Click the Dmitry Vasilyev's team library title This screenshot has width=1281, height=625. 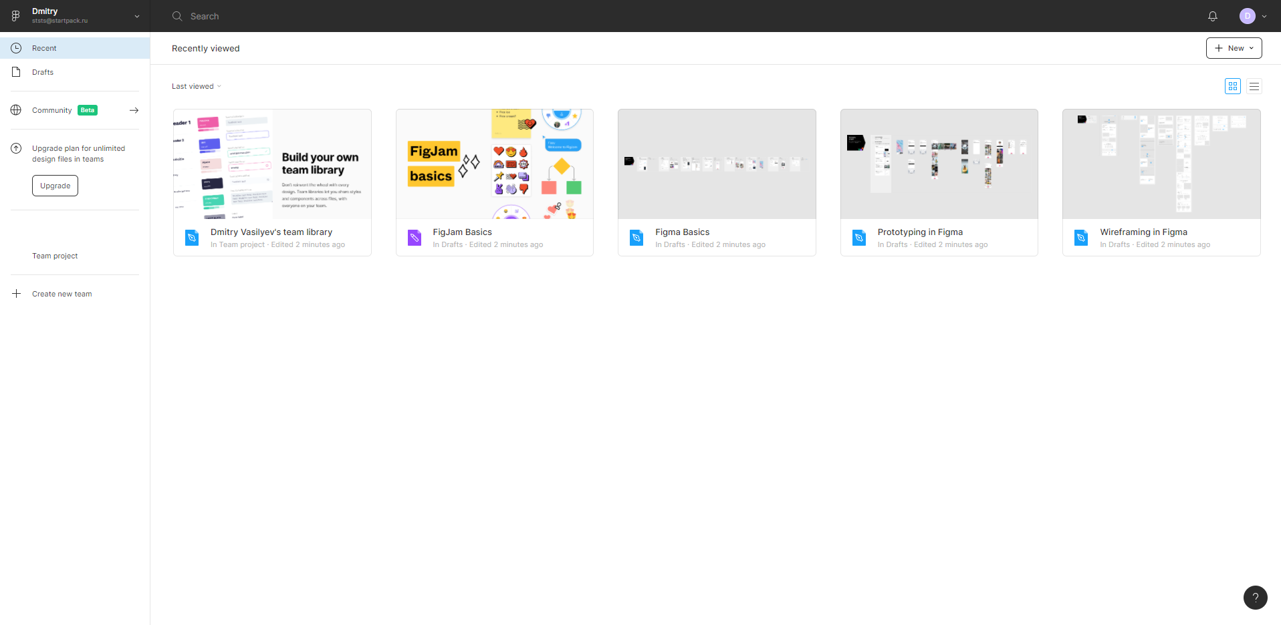coord(271,232)
